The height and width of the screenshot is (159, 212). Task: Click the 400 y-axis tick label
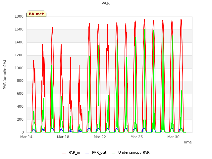tap(20, 107)
